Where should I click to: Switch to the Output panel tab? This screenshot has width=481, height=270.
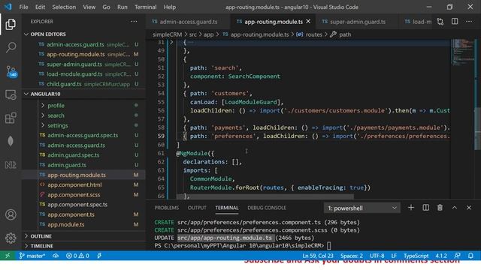[x=197, y=208]
